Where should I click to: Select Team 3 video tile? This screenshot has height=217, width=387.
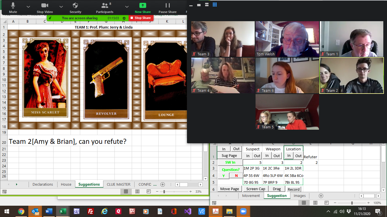coord(223,39)
